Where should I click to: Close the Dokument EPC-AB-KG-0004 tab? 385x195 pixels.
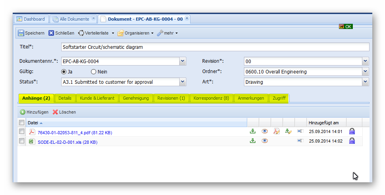[187, 18]
